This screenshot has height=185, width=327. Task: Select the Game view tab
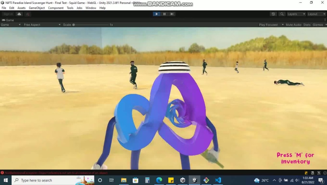click(8, 20)
